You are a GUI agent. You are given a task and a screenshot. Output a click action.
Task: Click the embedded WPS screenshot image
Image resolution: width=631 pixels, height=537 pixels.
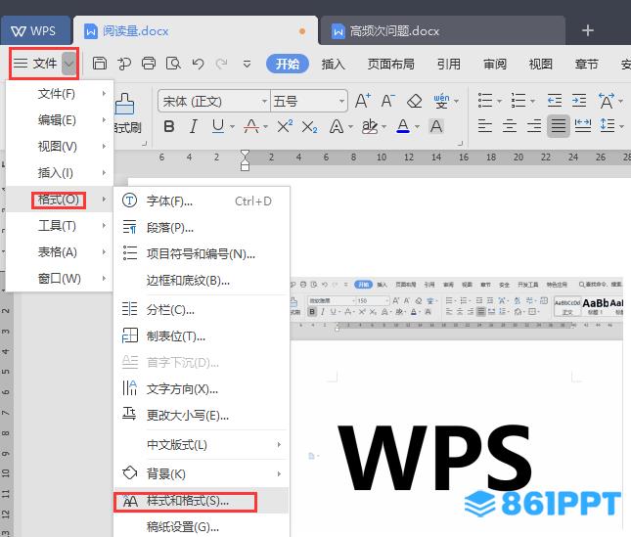coord(456,406)
